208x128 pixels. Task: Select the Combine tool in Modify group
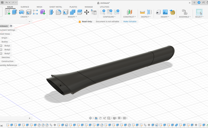pyautogui.click(x=72, y=12)
